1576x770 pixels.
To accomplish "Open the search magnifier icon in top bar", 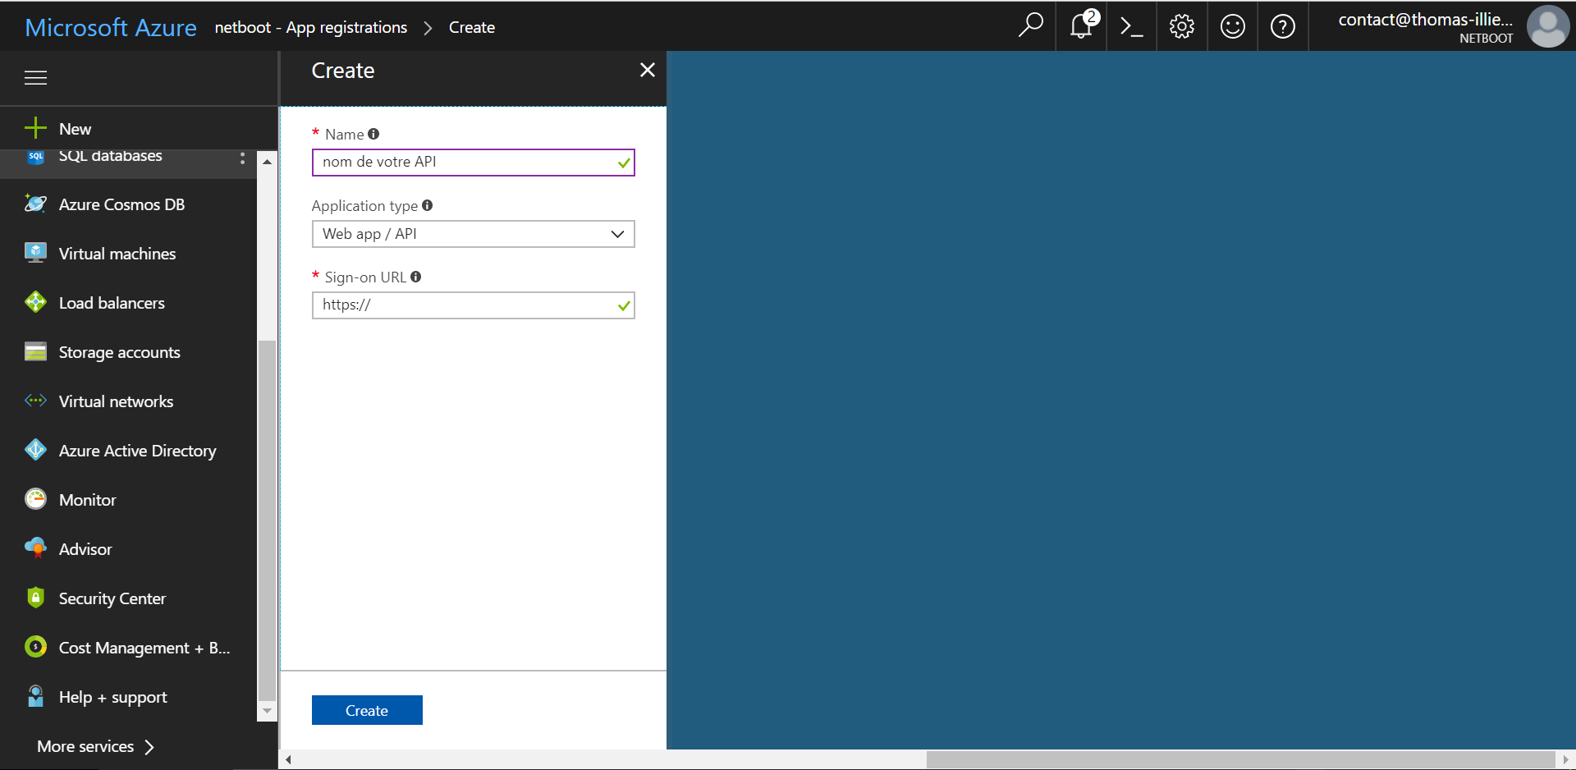I will [x=1030, y=26].
